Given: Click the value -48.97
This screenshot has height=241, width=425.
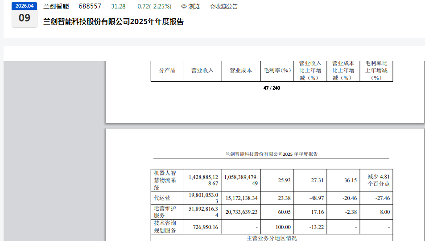Looking at the screenshot, I should coord(317,199).
